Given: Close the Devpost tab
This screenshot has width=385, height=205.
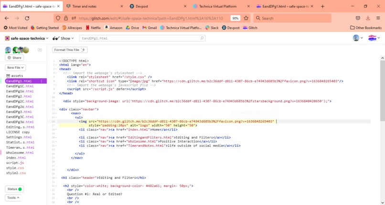Looking at the screenshot, I should (185, 6).
